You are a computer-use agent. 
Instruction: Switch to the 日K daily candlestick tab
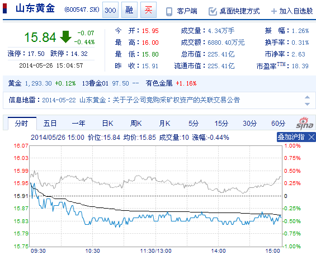click(x=107, y=124)
